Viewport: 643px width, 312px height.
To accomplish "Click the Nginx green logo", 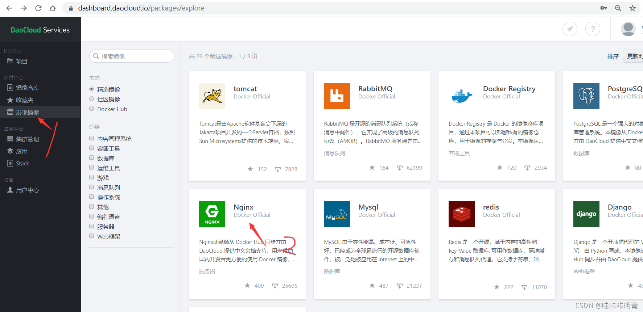I will 212,214.
